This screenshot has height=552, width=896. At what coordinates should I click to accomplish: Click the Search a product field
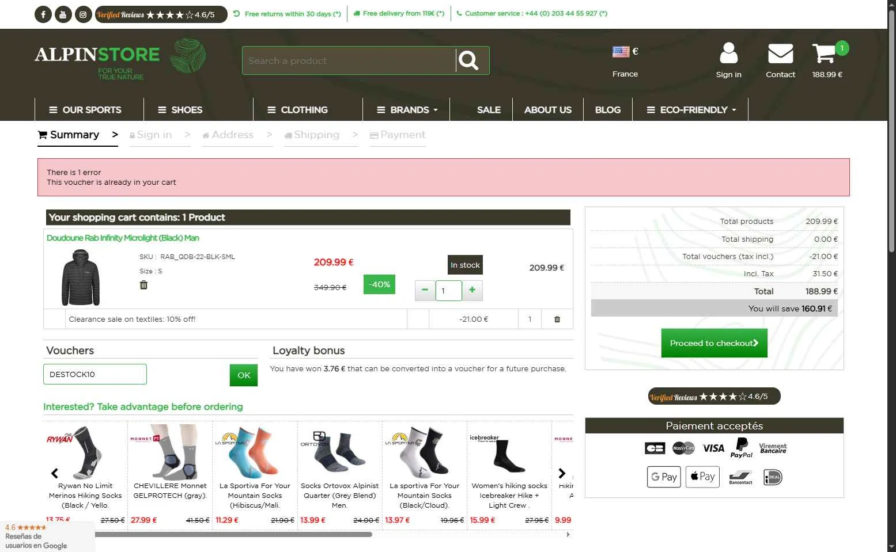(x=349, y=60)
